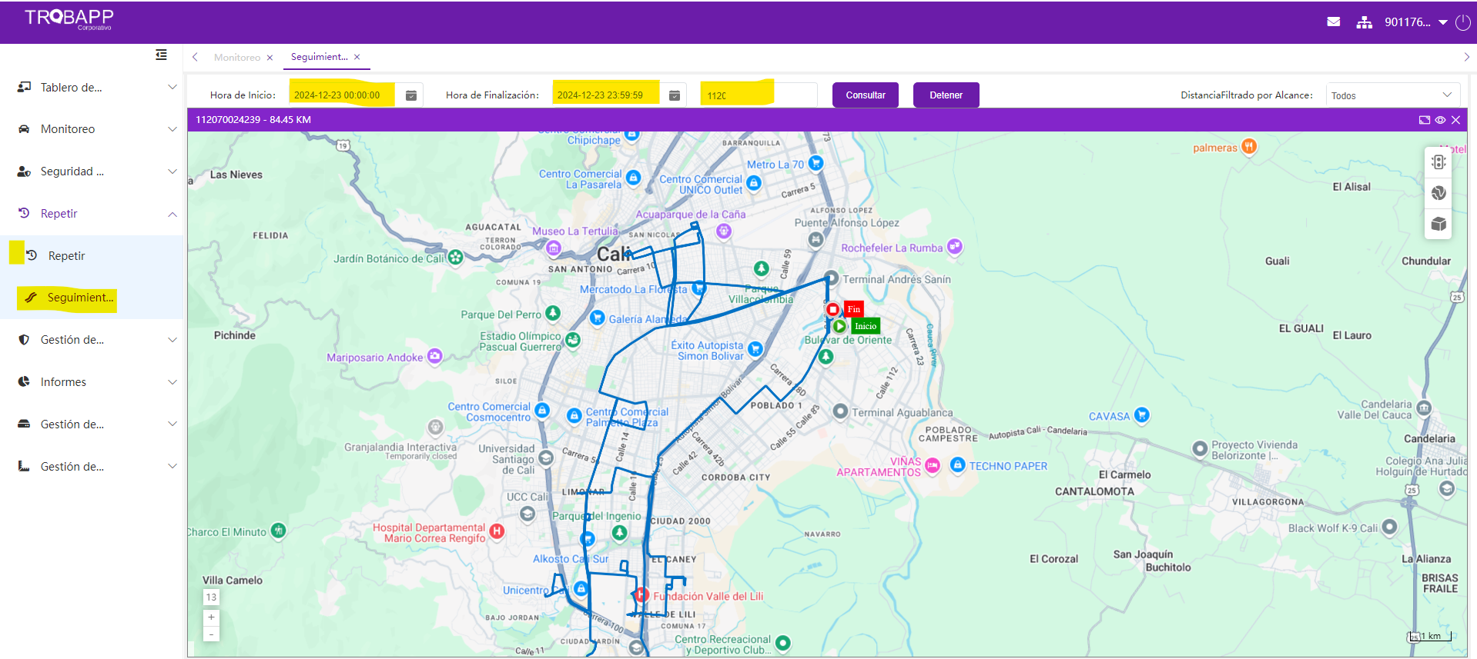
Task: Click the Terminal Aguablanca pin
Action: point(840,412)
